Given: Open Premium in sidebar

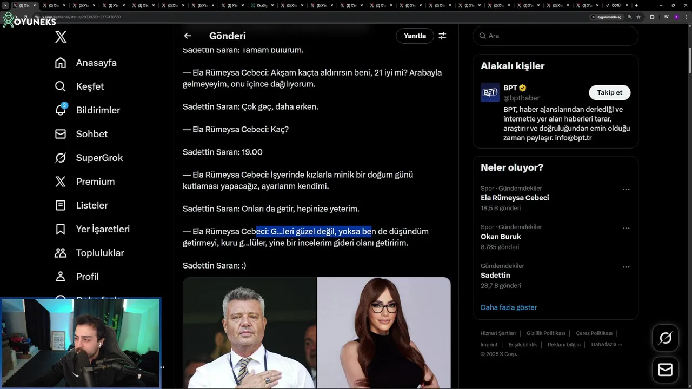Looking at the screenshot, I should tap(85, 182).
